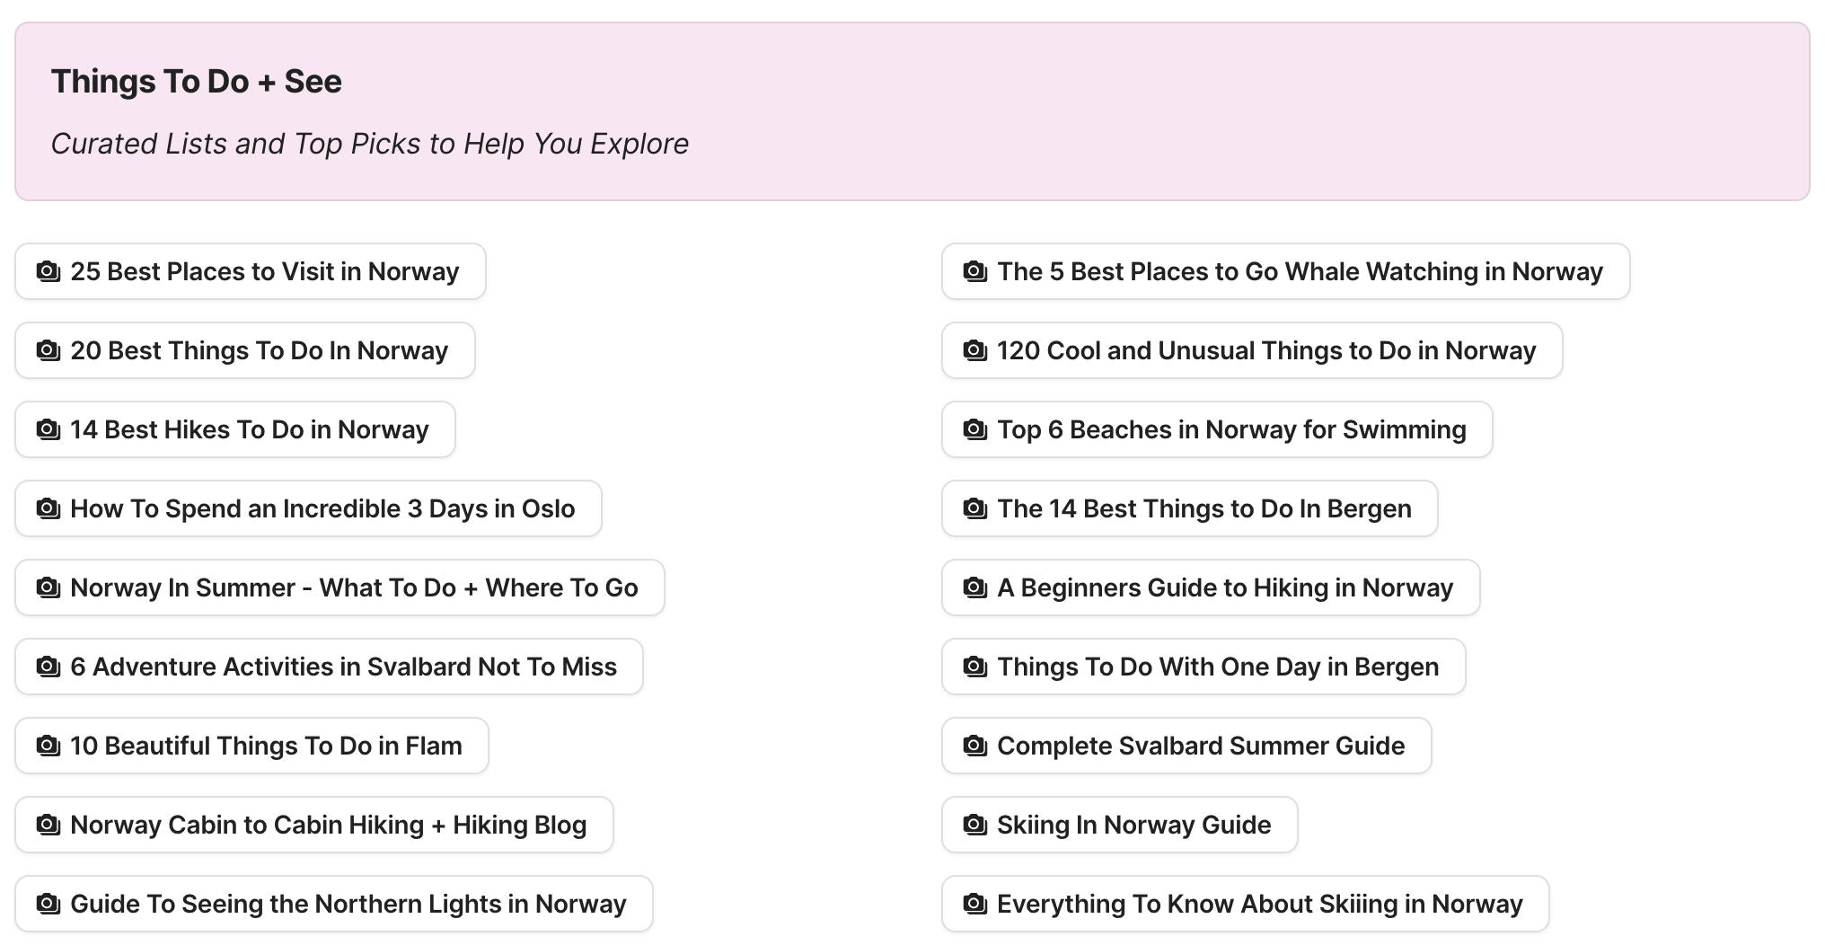The height and width of the screenshot is (945, 1825).
Task: Open 'Norway In Summer - What To Do + Where To Go'
Action: (339, 587)
